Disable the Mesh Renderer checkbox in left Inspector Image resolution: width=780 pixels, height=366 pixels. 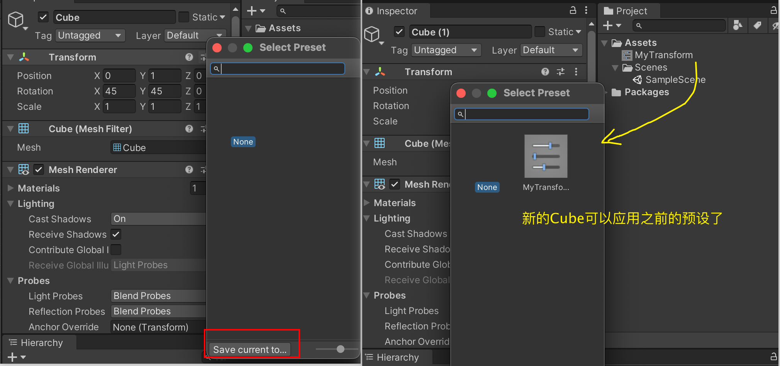[x=39, y=170]
